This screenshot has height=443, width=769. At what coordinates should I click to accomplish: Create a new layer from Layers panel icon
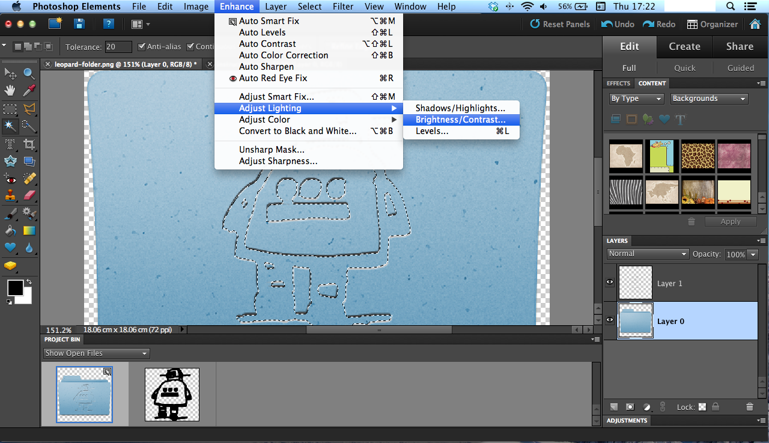coord(614,407)
